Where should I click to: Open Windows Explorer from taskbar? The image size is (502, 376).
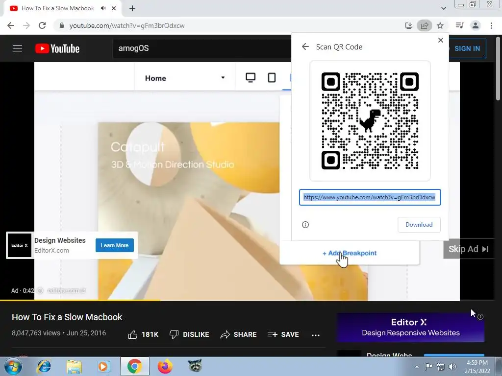74,366
